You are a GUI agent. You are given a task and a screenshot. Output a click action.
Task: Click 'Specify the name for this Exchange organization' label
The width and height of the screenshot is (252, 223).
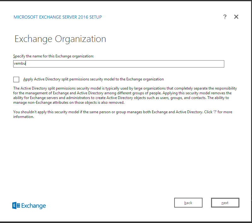pos(53,56)
